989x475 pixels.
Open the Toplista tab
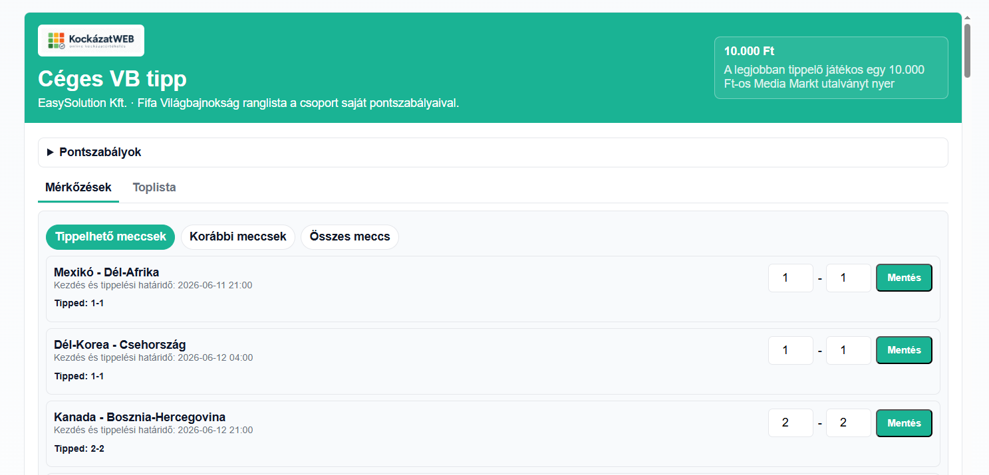pos(154,187)
